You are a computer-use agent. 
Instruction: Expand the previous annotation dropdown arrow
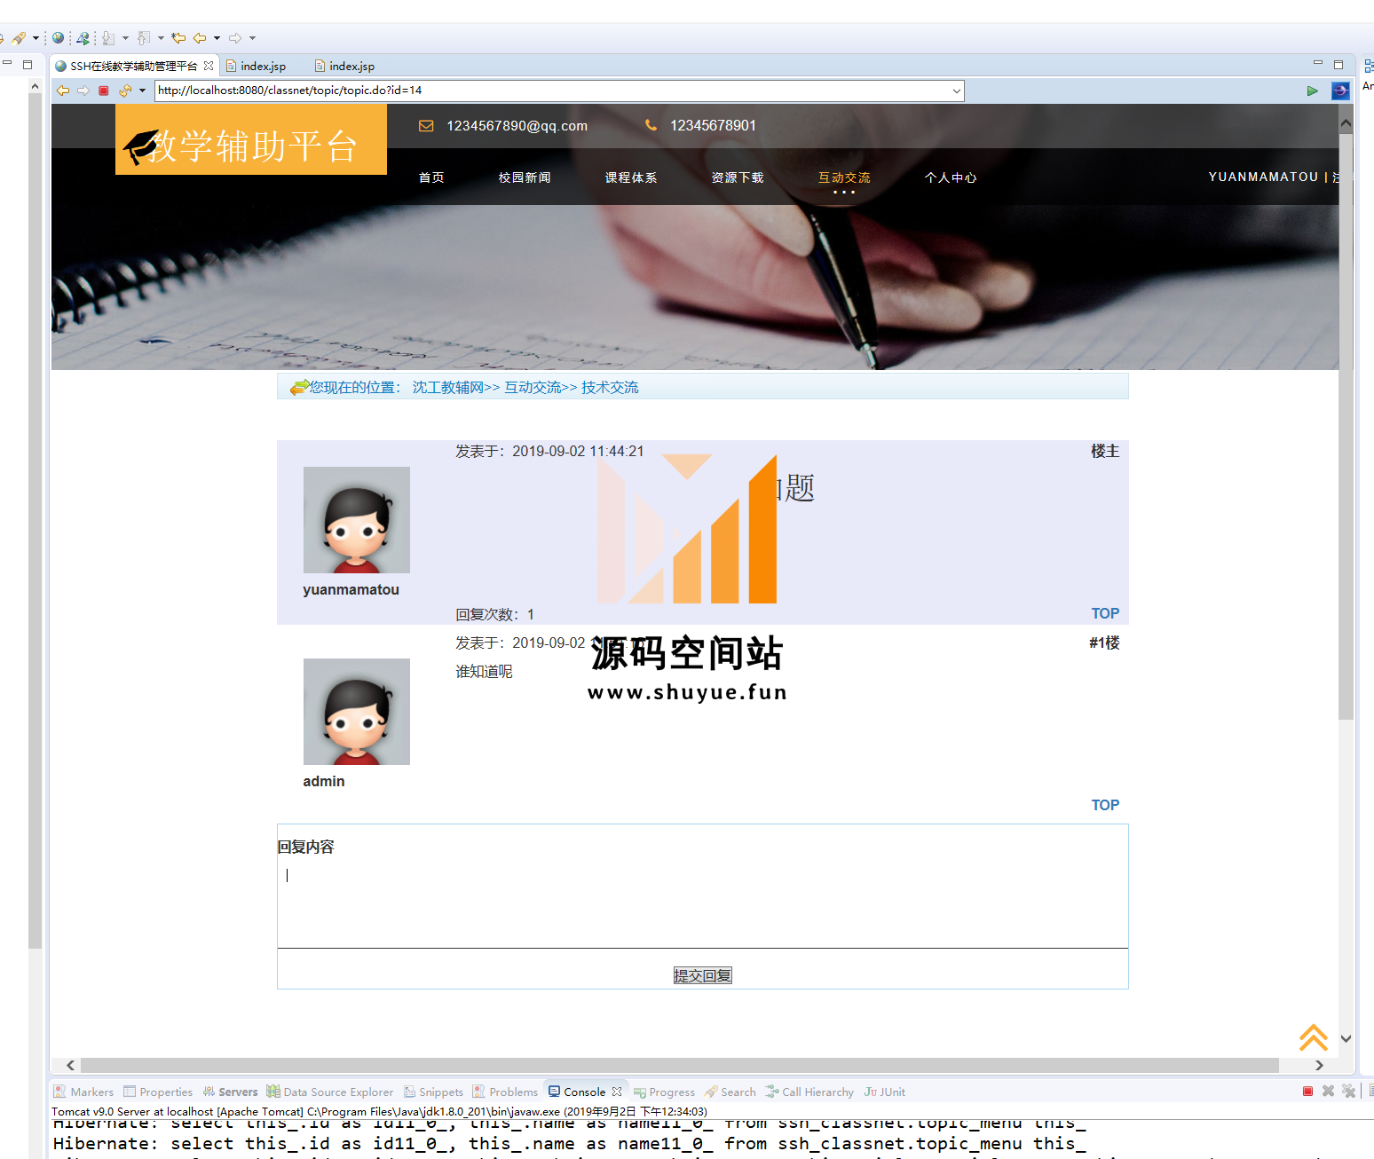click(x=161, y=38)
